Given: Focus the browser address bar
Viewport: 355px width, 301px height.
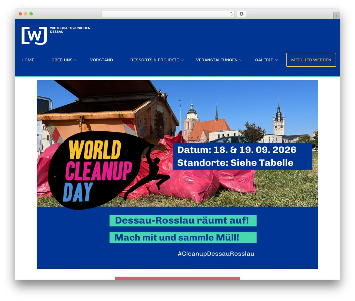Looking at the screenshot, I should [168, 14].
